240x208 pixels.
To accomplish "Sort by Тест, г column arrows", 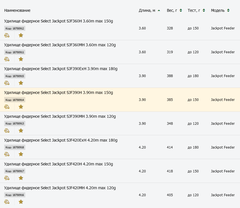I will click(x=204, y=10).
